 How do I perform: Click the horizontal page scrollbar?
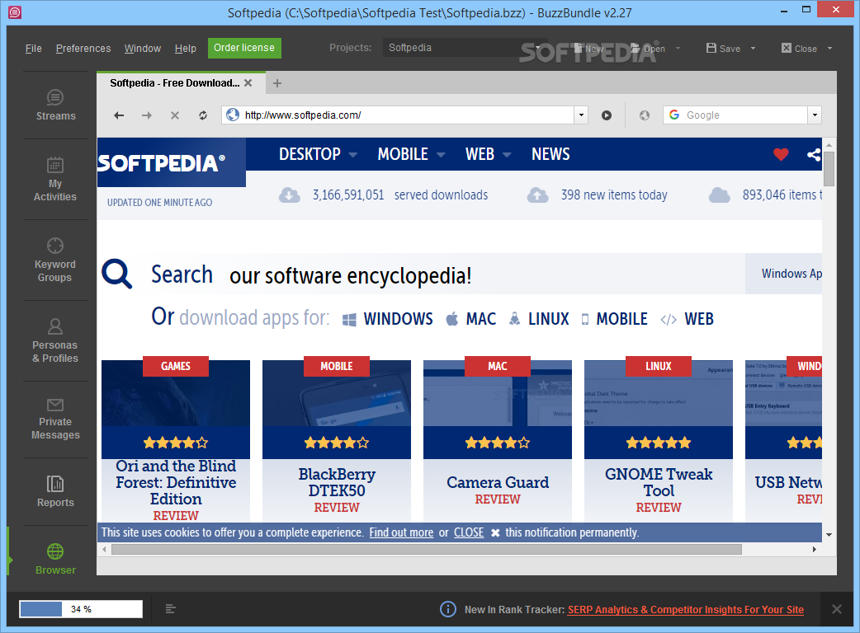[427, 549]
